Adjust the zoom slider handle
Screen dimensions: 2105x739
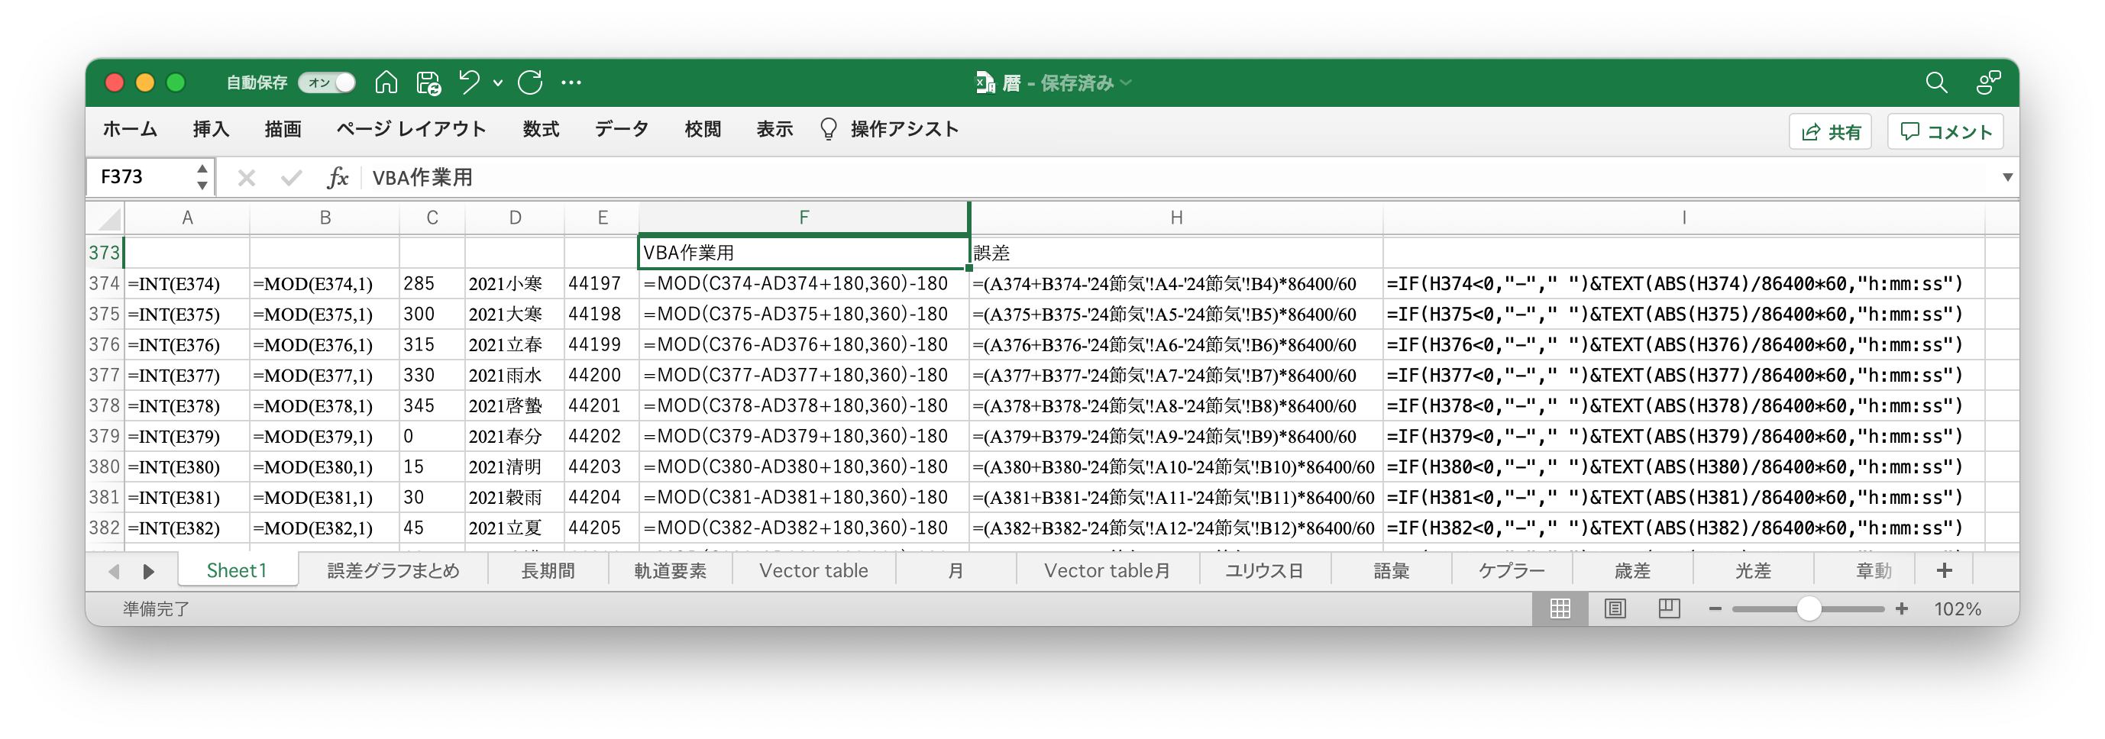1809,609
